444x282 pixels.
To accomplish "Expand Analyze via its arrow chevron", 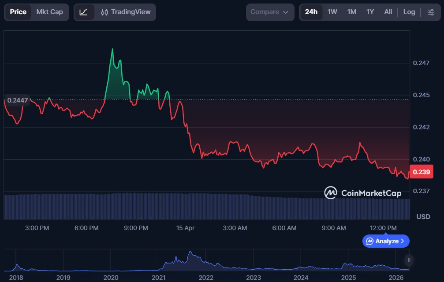I will [x=402, y=241].
